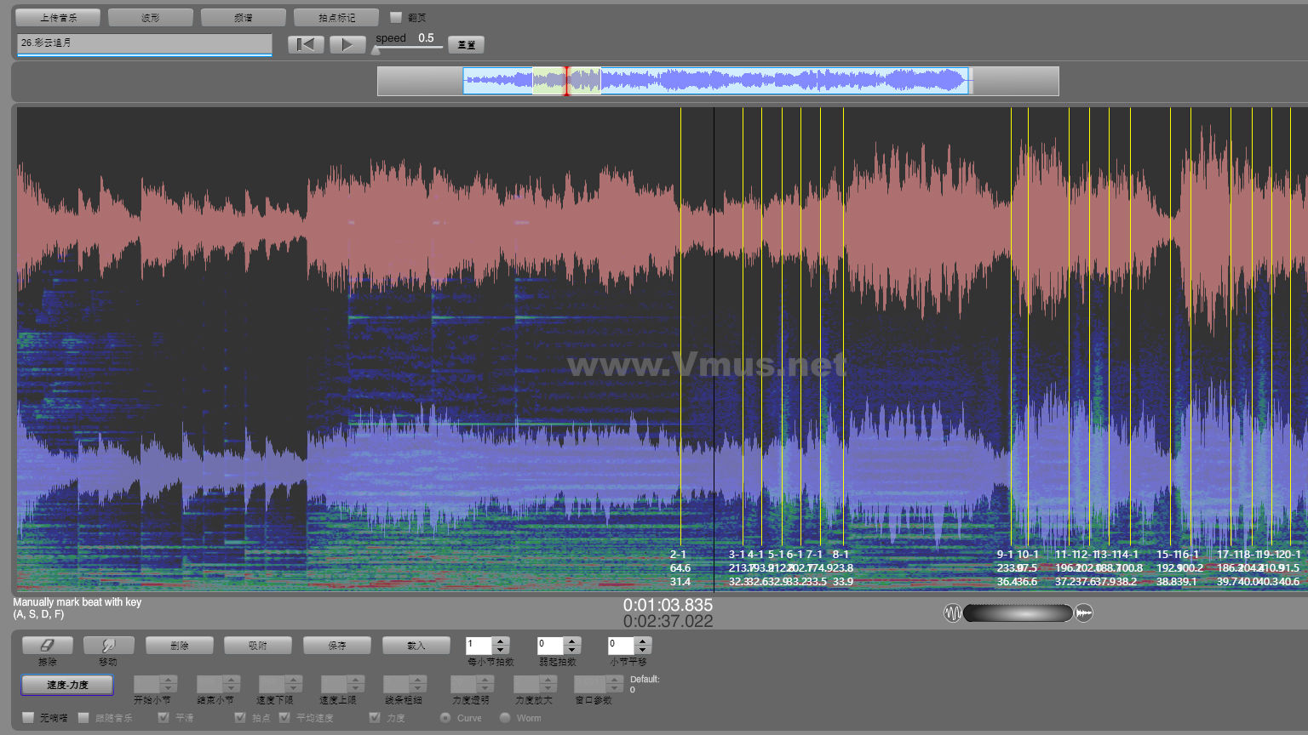The width and height of the screenshot is (1308, 735).
Task: Click the song name field 26.彩云追月
Action: click(144, 43)
